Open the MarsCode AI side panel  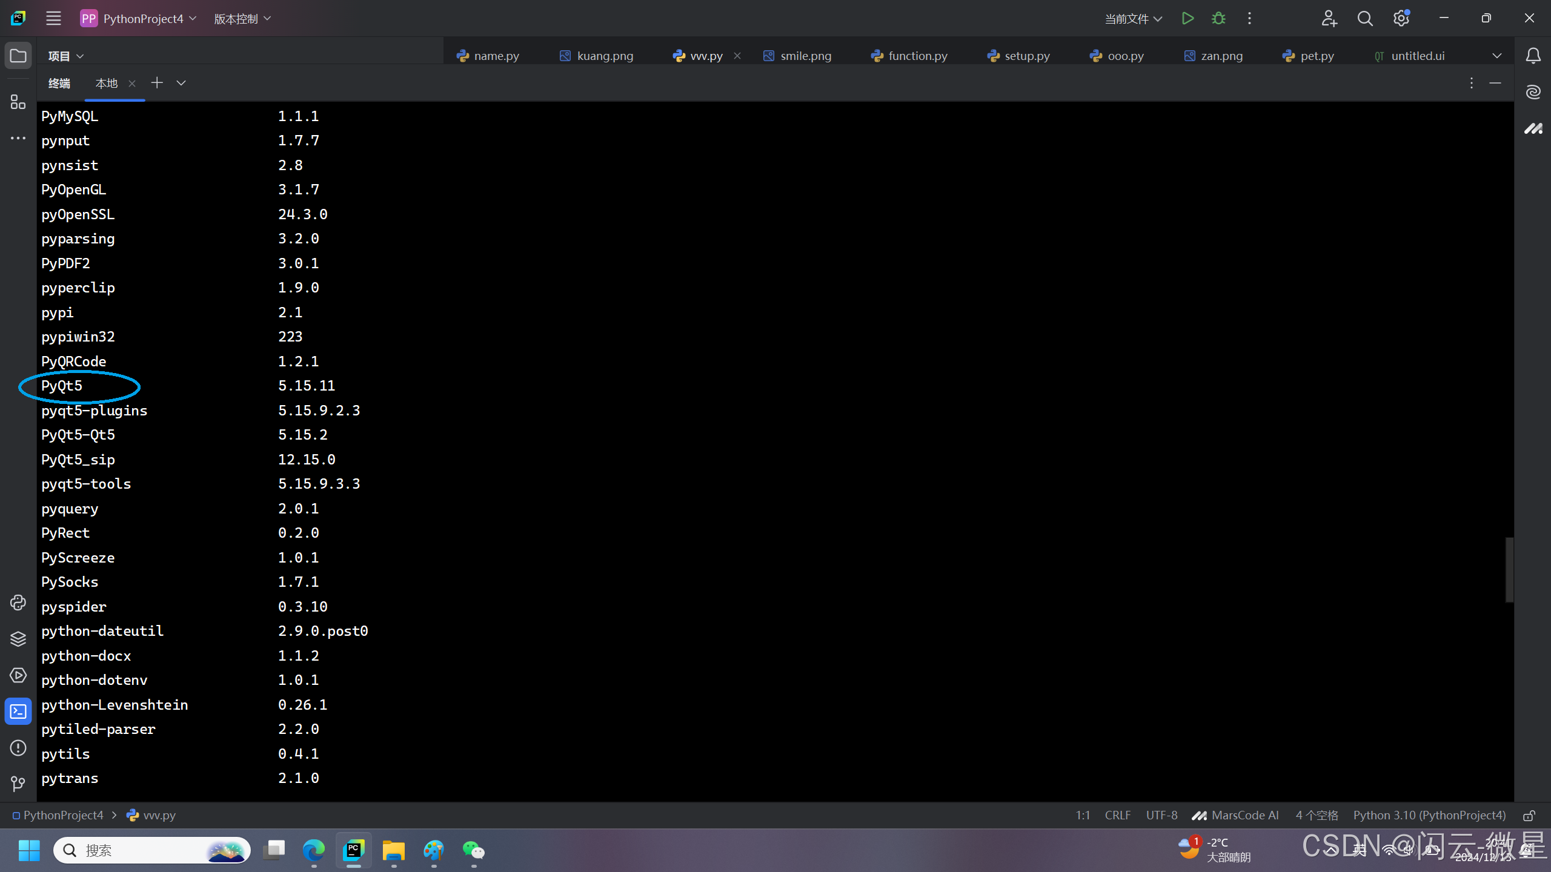[x=1533, y=128]
